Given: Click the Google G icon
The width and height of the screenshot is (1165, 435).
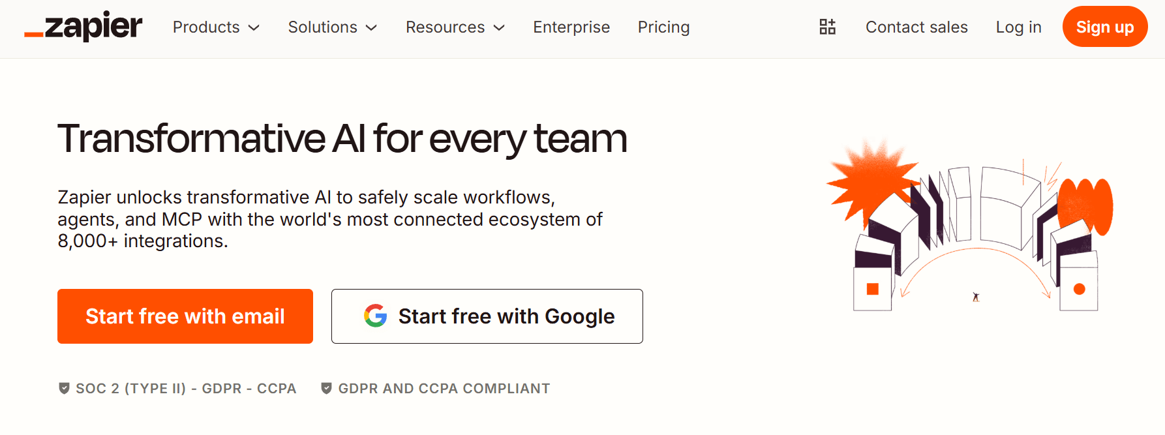Looking at the screenshot, I should pyautogui.click(x=373, y=316).
